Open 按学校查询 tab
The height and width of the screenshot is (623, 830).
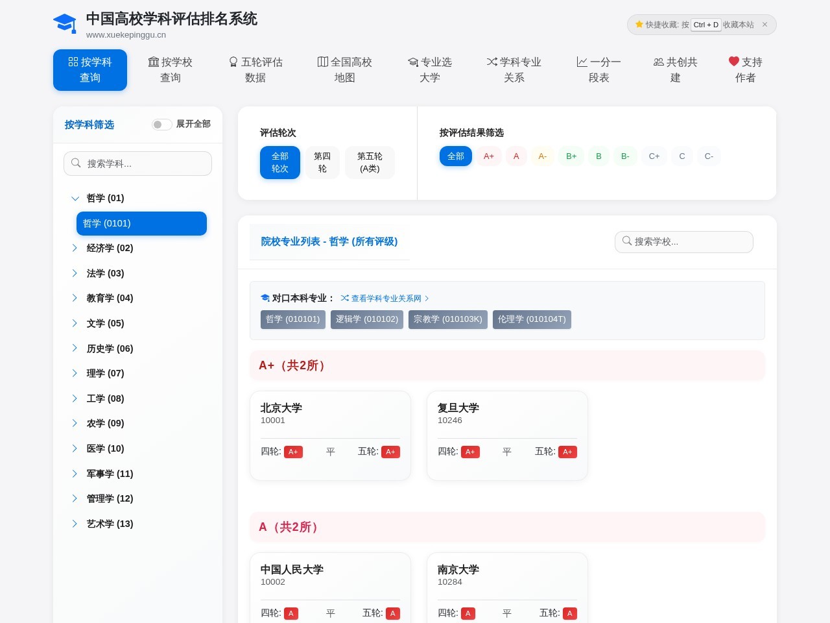click(x=171, y=70)
